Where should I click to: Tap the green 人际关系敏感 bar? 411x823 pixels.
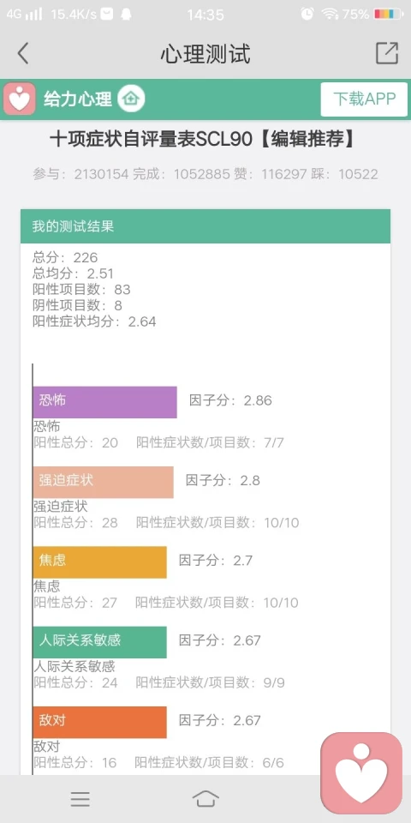(x=99, y=642)
